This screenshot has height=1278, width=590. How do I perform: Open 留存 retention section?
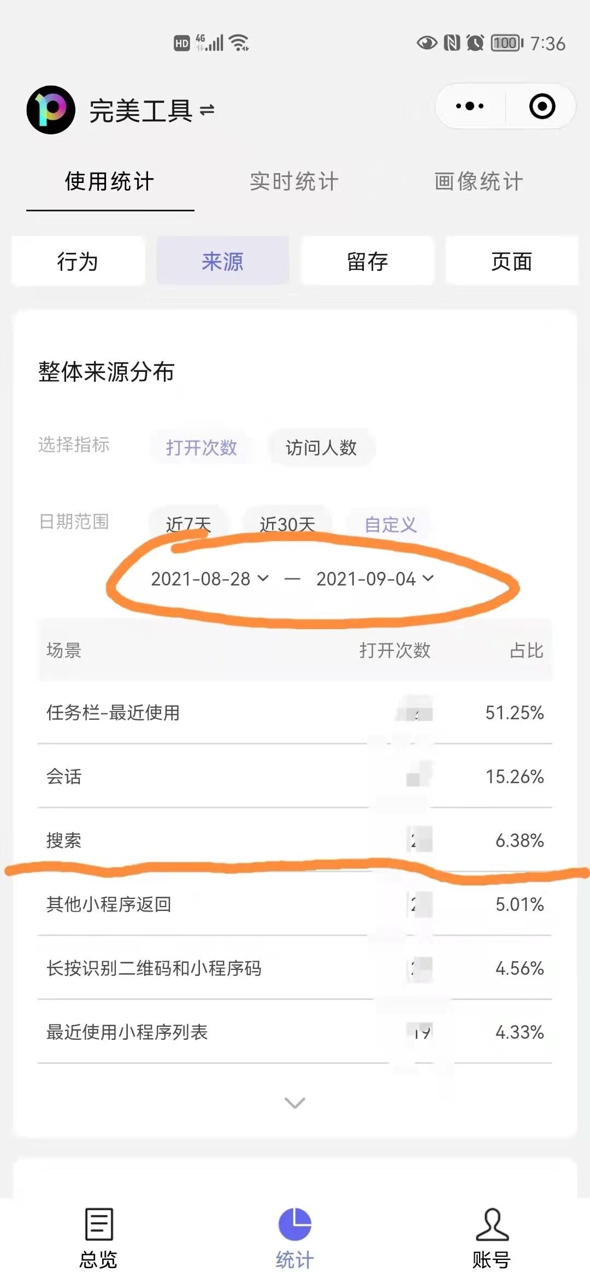click(367, 261)
